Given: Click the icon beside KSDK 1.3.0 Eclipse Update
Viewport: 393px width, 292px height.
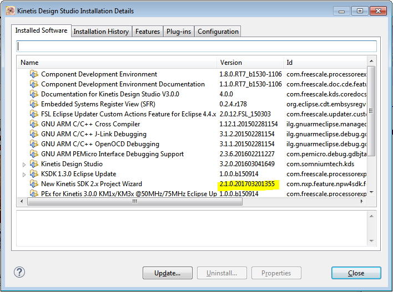Looking at the screenshot, I should [x=34, y=174].
